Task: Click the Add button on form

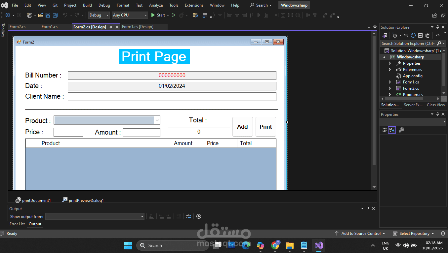Action: coord(242,127)
